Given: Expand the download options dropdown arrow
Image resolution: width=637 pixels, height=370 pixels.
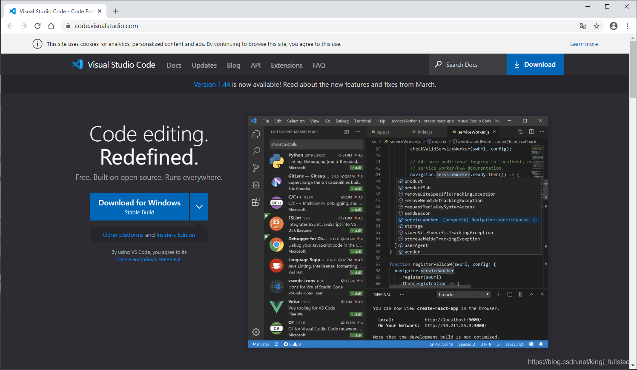Looking at the screenshot, I should point(199,207).
